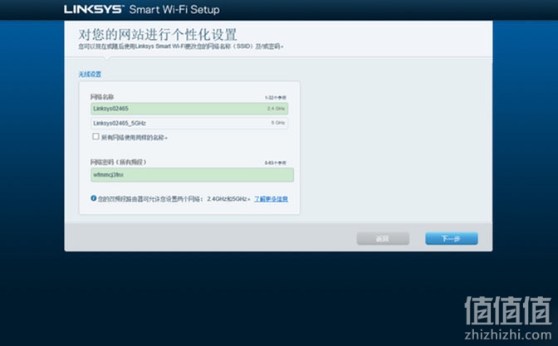This screenshot has height=346, width=558.
Task: Click the 5 GHz network name field Linksys02465_5GHz
Action: pos(189,123)
